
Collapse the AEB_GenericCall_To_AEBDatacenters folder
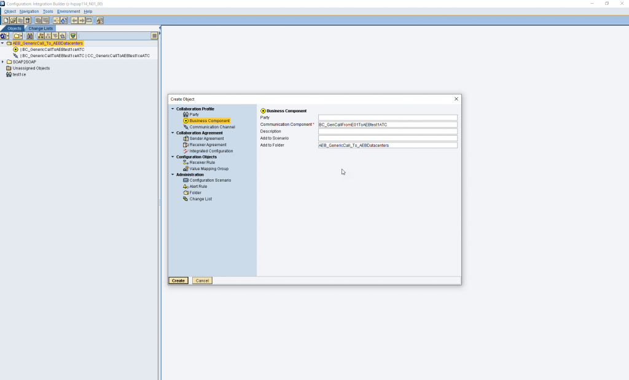2,44
